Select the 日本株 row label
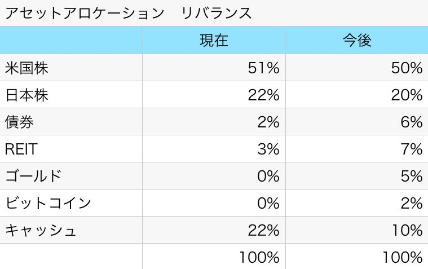428x269 pixels. [27, 95]
